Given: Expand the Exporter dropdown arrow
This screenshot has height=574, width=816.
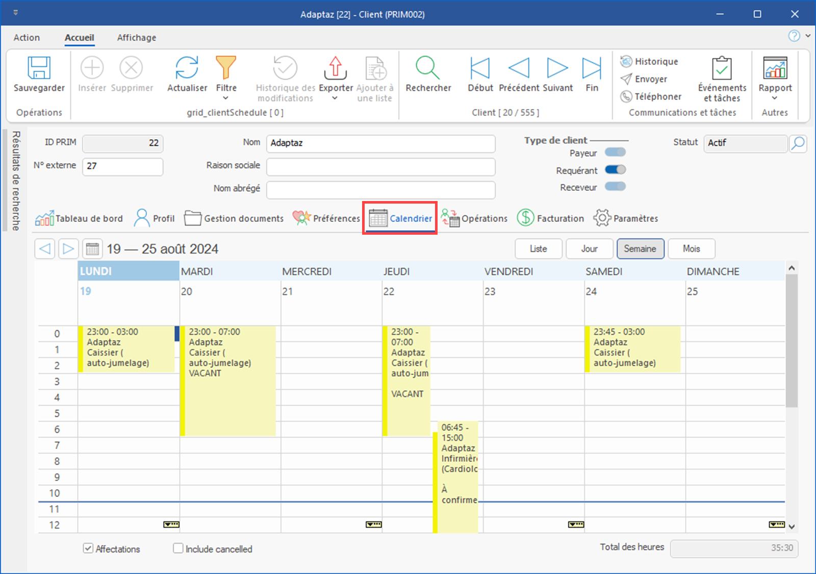Looking at the screenshot, I should (335, 98).
